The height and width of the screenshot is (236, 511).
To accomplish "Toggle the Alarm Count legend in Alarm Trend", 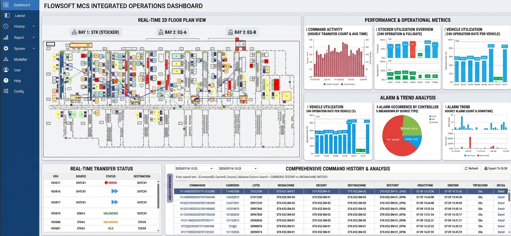I will click(471, 155).
